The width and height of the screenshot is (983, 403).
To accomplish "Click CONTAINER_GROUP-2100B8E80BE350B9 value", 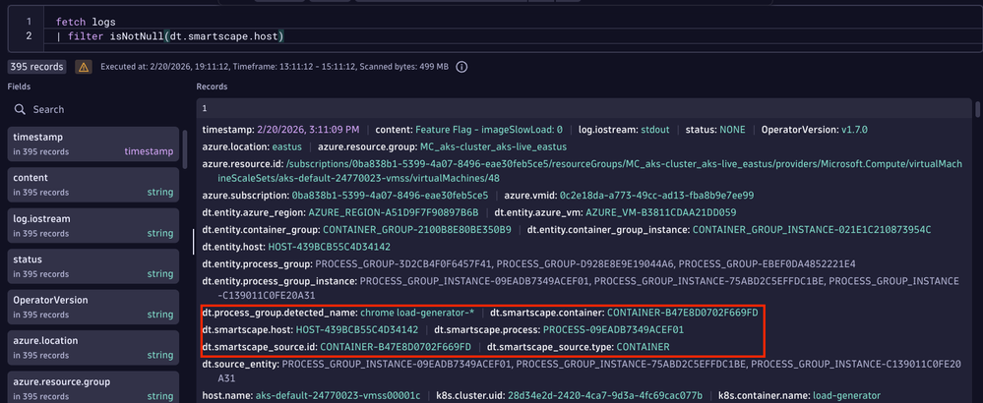I will (417, 230).
